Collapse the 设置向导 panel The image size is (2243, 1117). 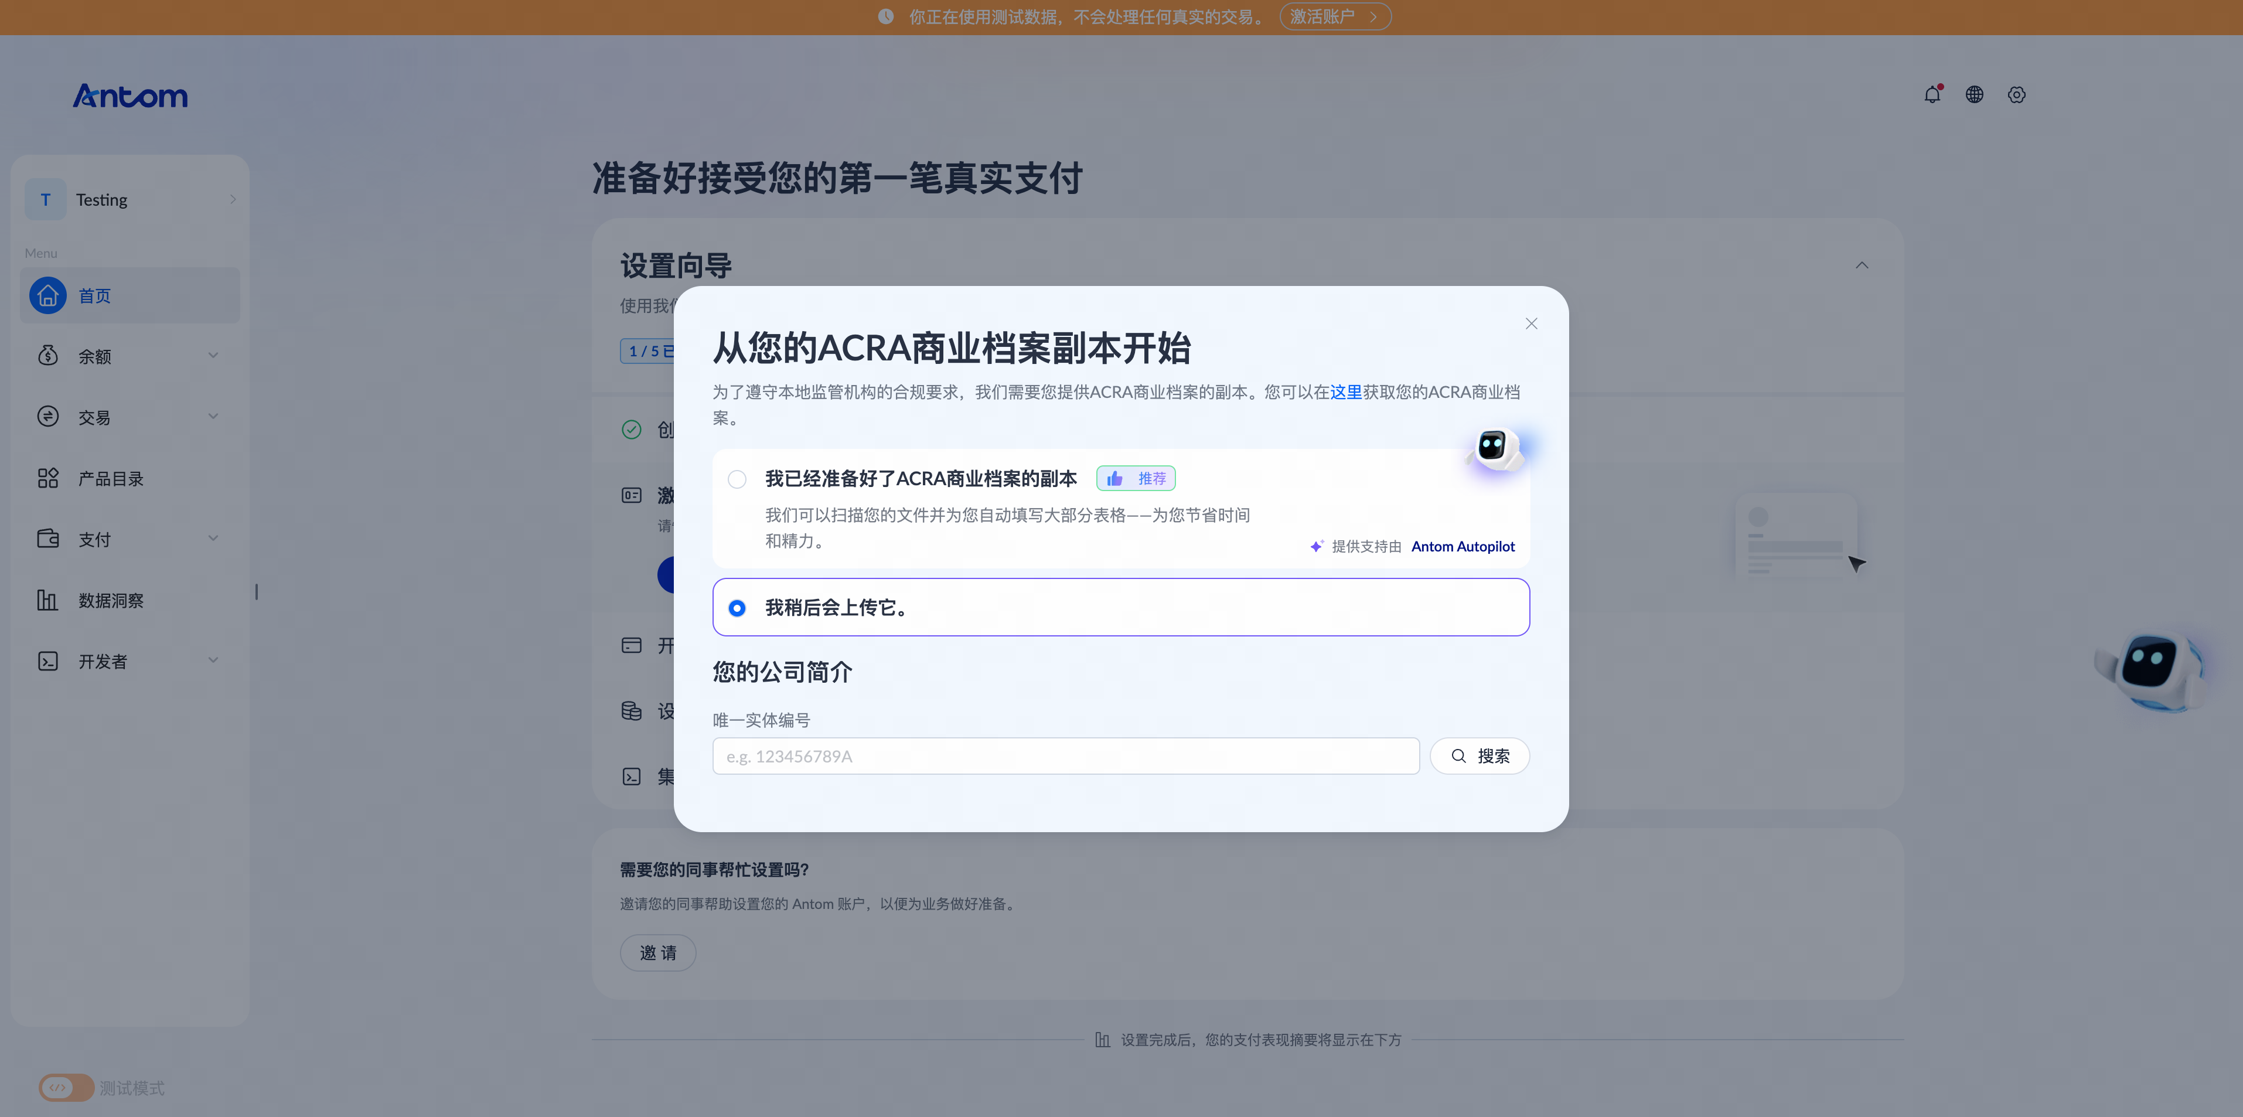pyautogui.click(x=1862, y=265)
